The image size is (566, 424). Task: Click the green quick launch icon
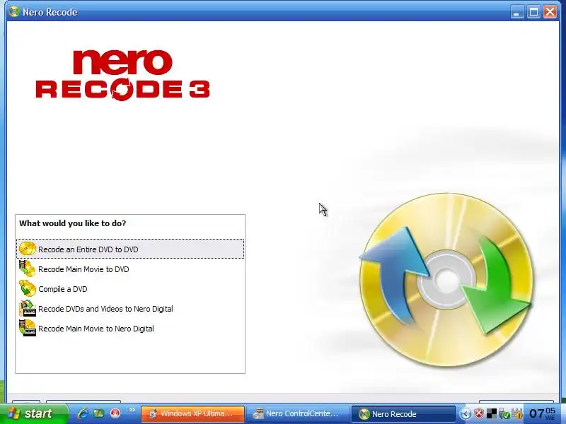[99, 413]
